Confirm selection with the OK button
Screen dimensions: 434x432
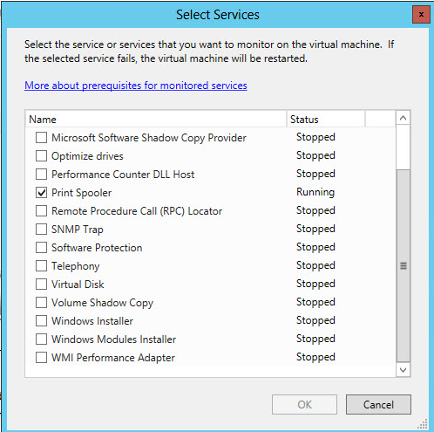pyautogui.click(x=304, y=404)
